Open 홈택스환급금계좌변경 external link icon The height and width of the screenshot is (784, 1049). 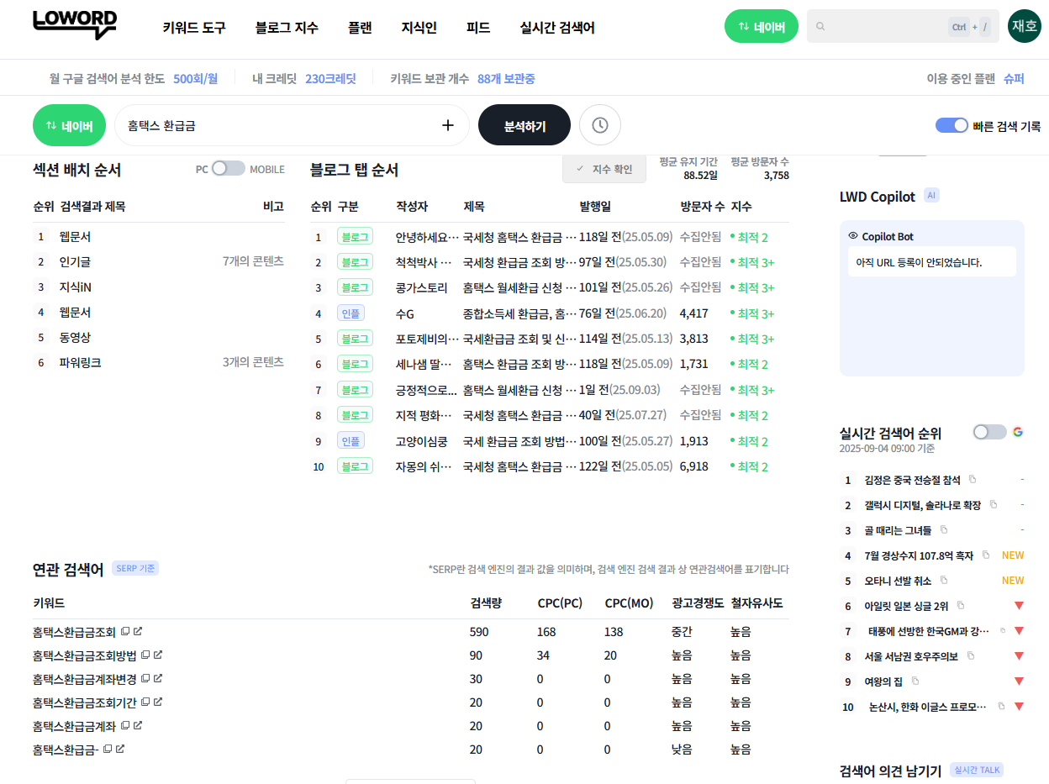158,678
